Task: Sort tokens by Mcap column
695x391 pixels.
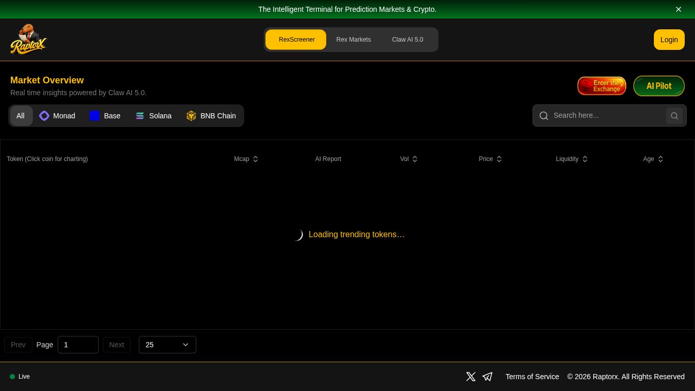Action: coord(246,159)
